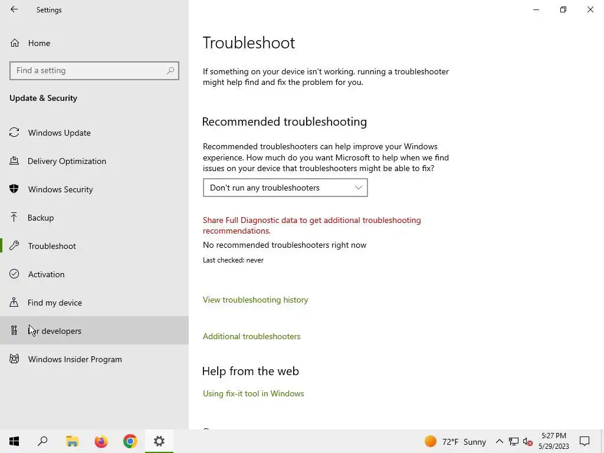The width and height of the screenshot is (604, 453).
Task: Go to Settings Home
Action: click(30, 43)
